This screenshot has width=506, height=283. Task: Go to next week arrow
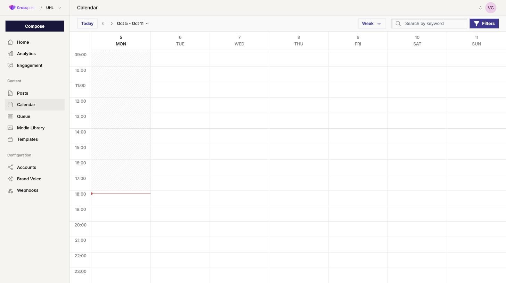(x=112, y=24)
